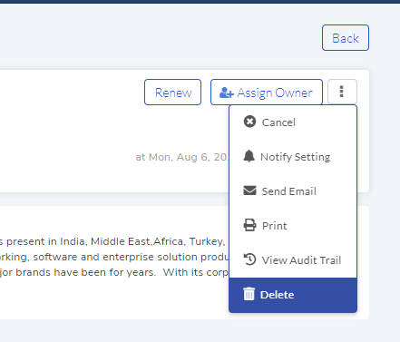Click the envelope icon beside Send Email
400x342 pixels.
click(x=249, y=191)
